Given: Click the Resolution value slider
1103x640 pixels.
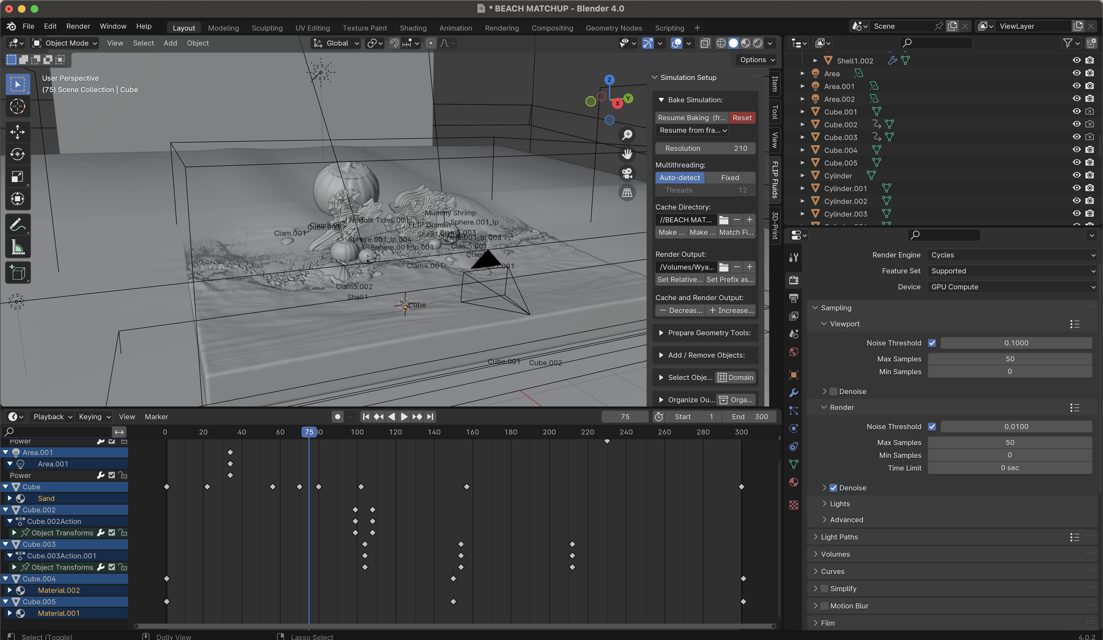Looking at the screenshot, I should pyautogui.click(x=705, y=148).
